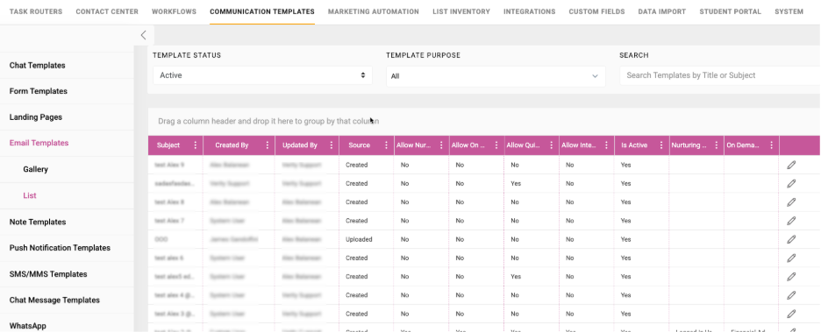Open the Subject column options menu

(196, 145)
